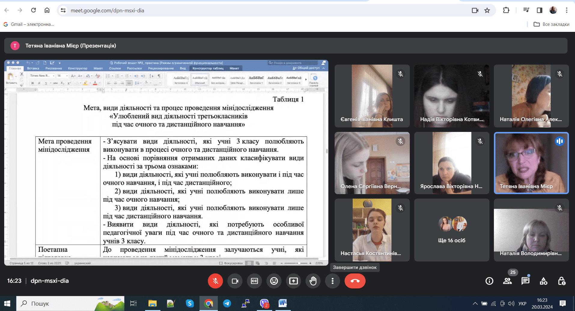Raise your hand in the meeting
This screenshot has width=575, height=311.
[x=313, y=281]
